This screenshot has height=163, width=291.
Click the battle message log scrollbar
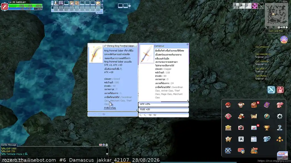pos(107,151)
